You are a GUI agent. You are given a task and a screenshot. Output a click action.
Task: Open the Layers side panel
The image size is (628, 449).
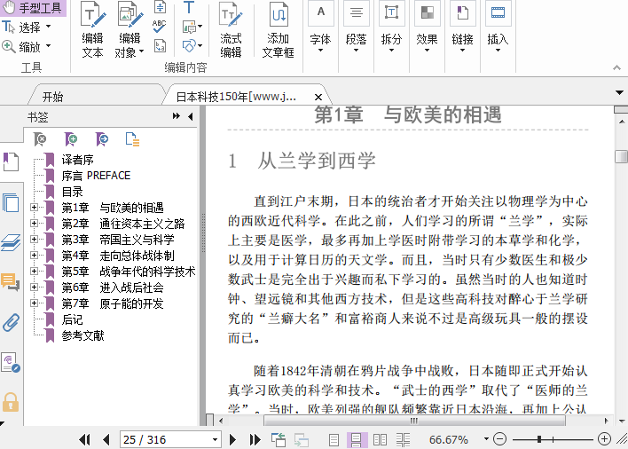11,243
